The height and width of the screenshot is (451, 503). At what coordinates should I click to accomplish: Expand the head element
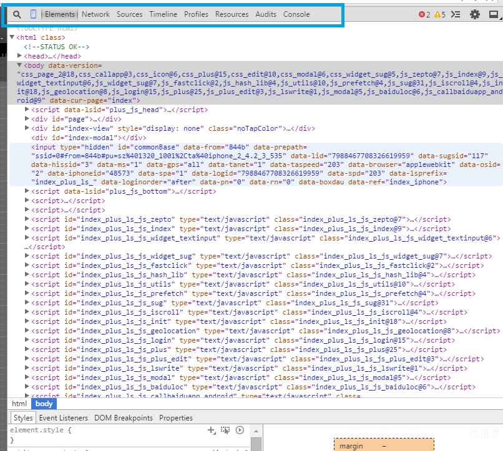click(19, 55)
